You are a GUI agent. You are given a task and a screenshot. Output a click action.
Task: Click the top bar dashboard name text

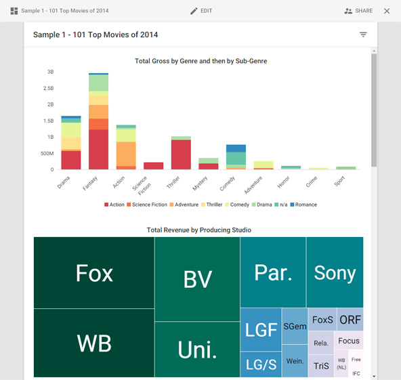click(x=65, y=11)
